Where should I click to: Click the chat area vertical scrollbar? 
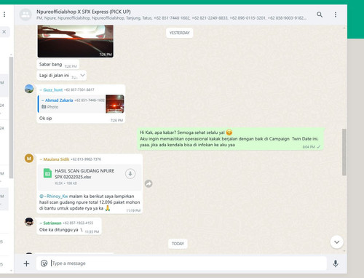pyautogui.click(x=344, y=152)
